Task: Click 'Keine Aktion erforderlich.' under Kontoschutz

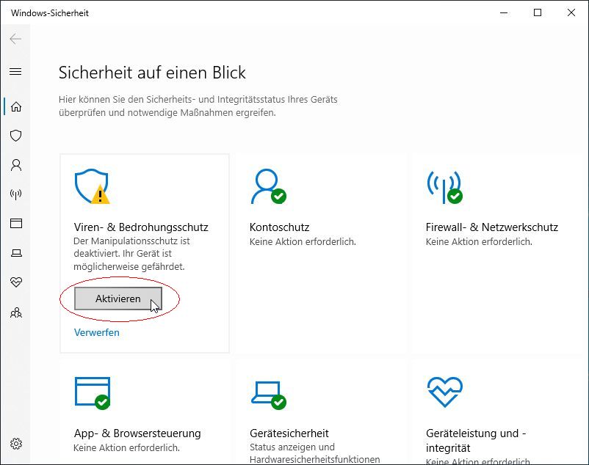Action: (x=303, y=241)
